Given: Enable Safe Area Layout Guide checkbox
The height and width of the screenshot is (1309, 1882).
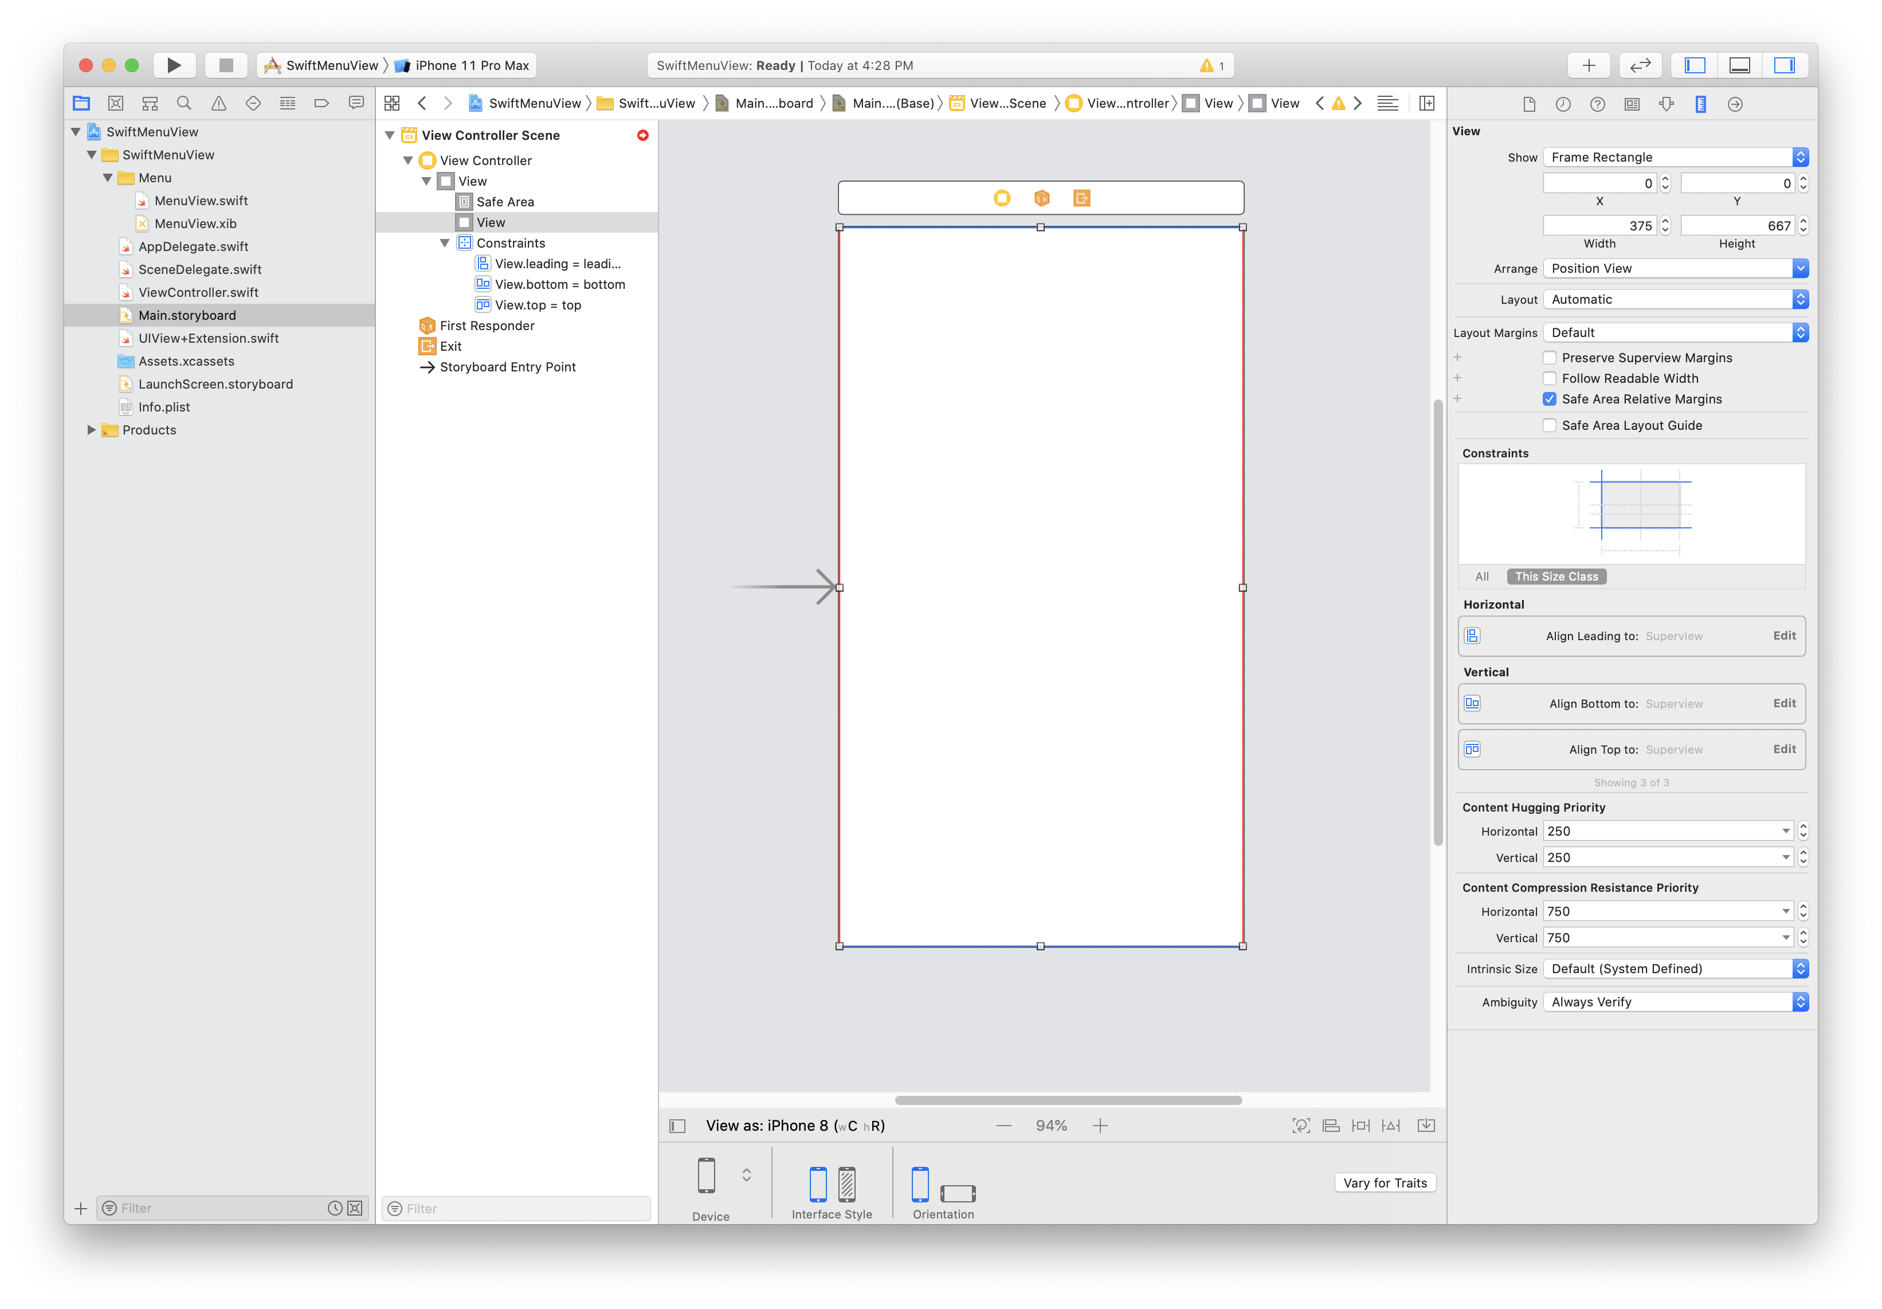Looking at the screenshot, I should click(1549, 425).
